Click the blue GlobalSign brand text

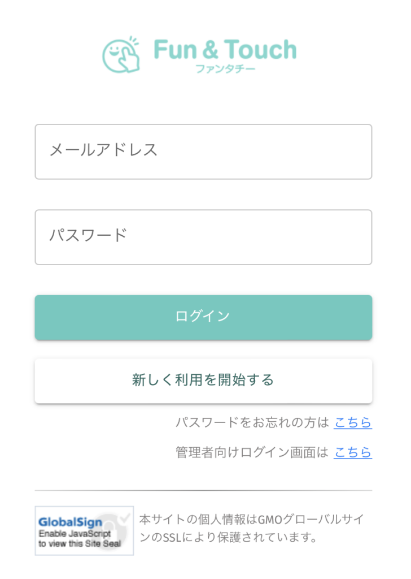point(70,522)
